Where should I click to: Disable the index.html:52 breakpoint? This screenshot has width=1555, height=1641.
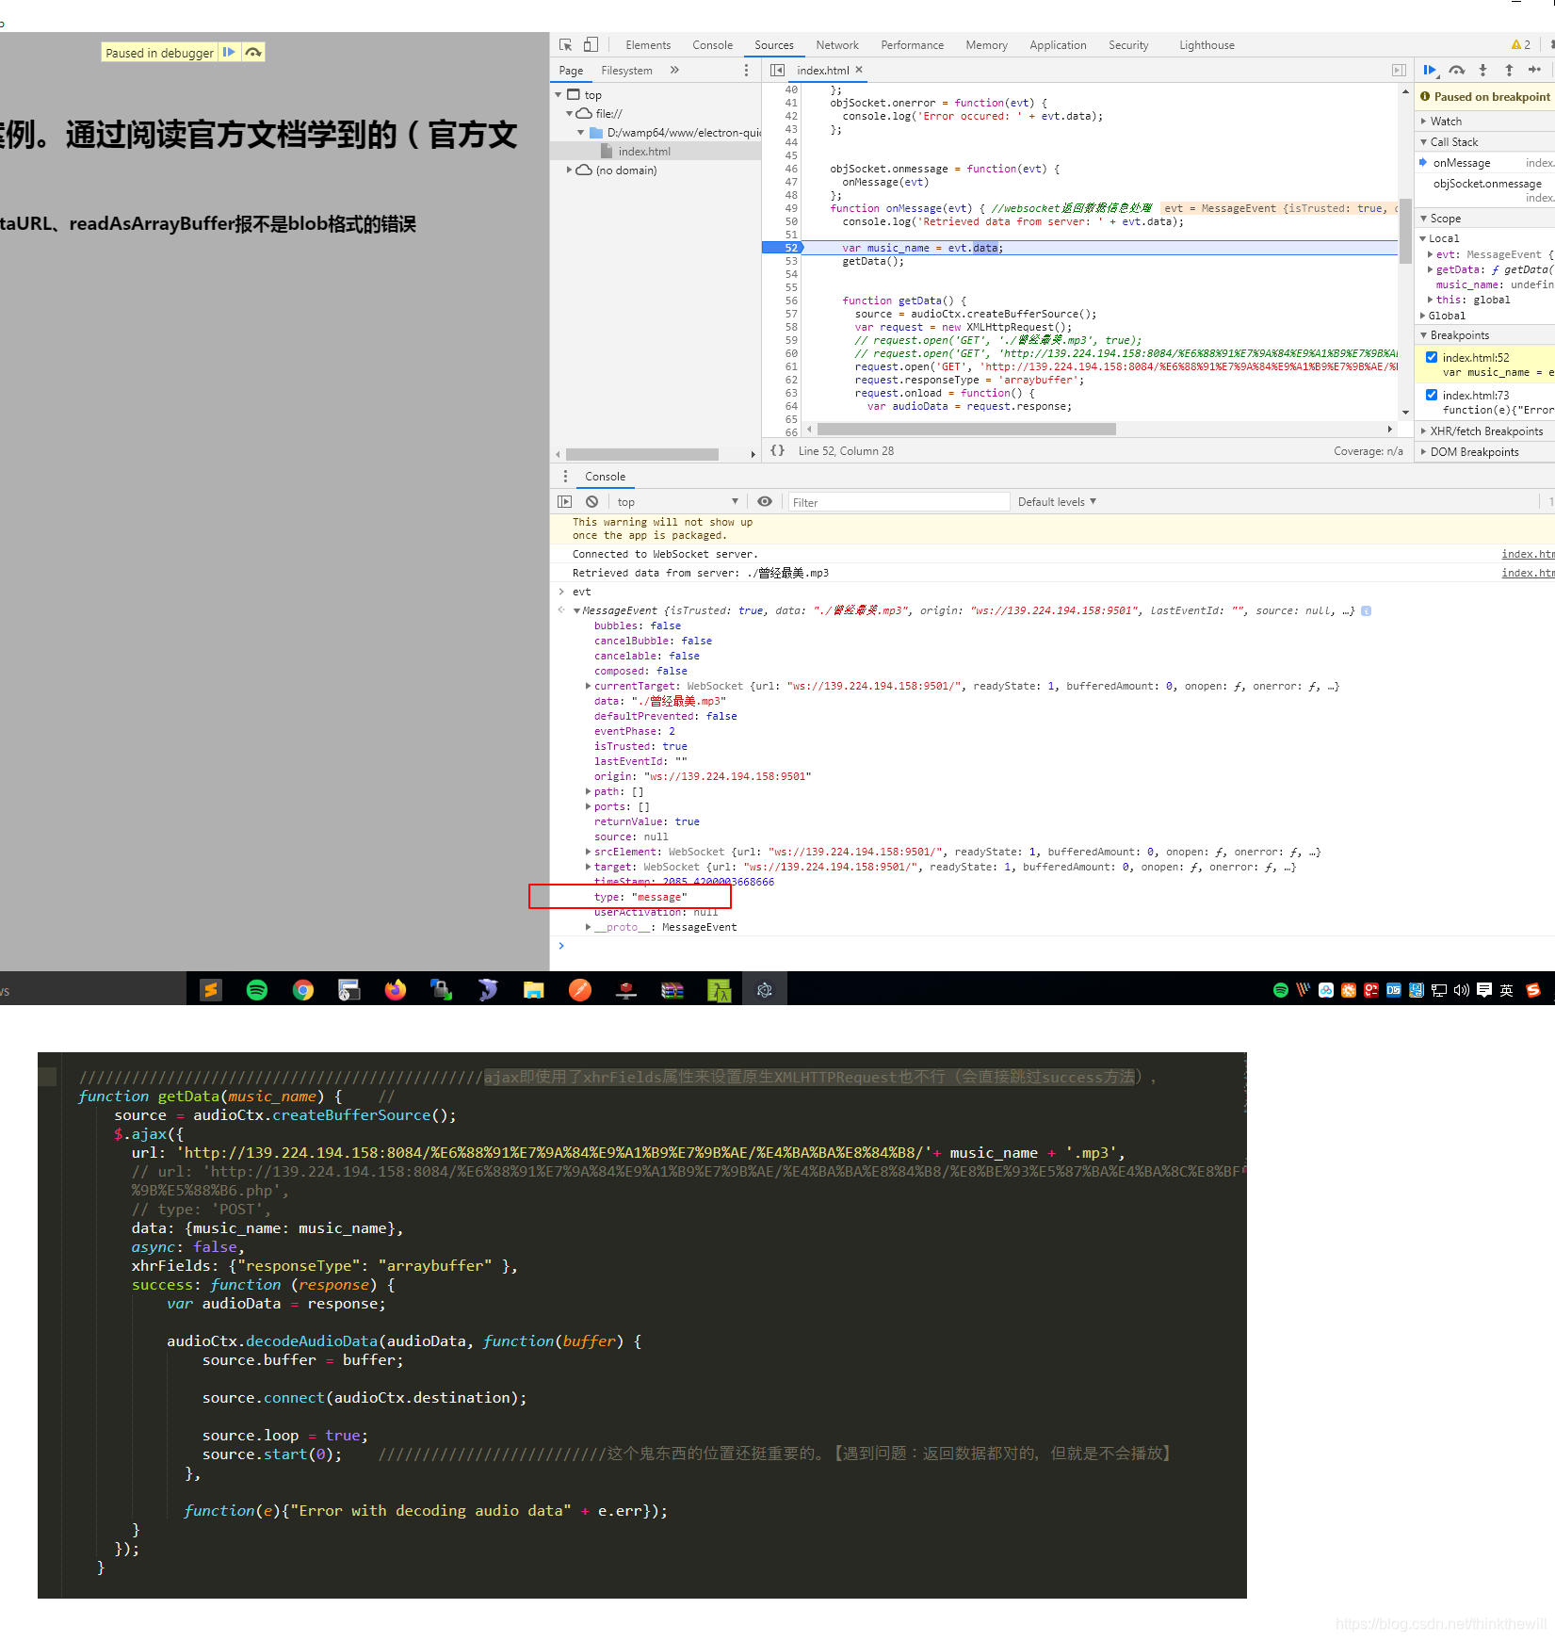1432,357
